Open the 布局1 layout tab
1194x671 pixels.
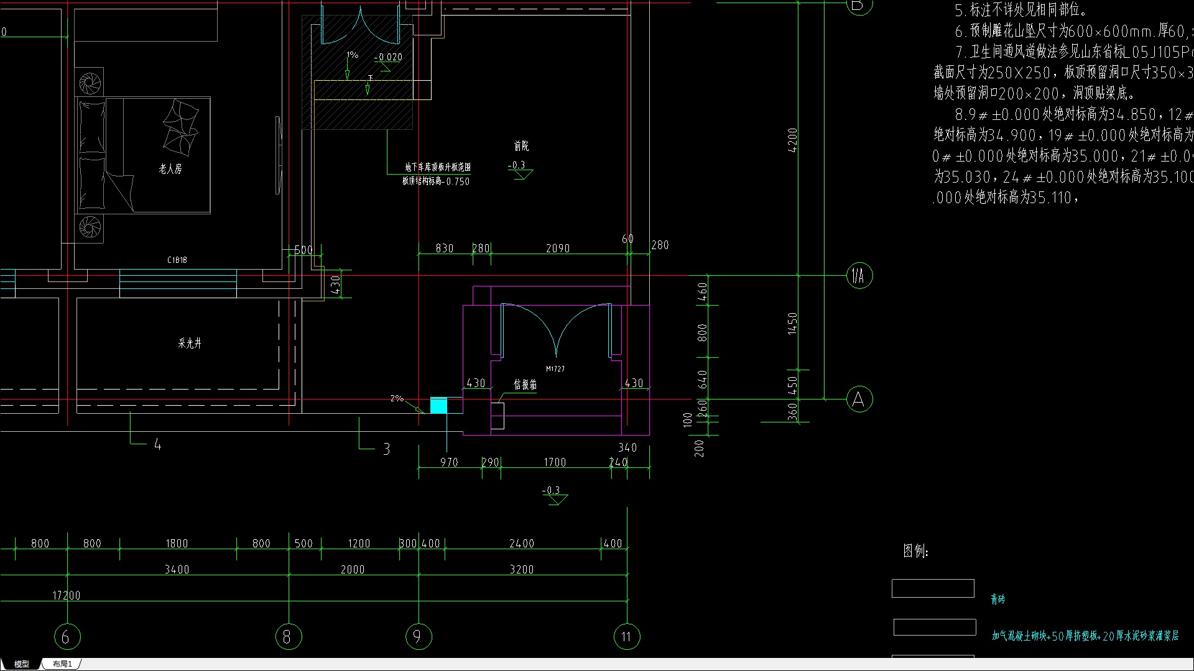tap(62, 664)
